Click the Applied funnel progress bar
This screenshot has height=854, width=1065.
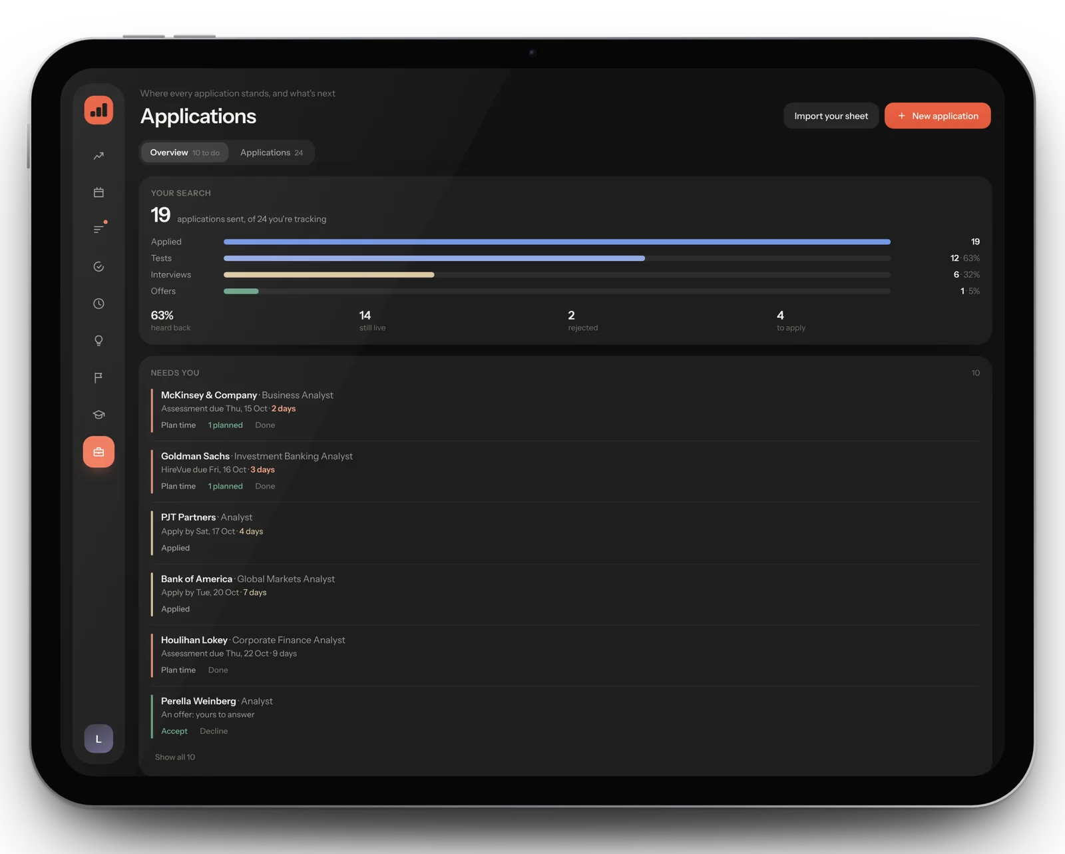[x=557, y=242]
